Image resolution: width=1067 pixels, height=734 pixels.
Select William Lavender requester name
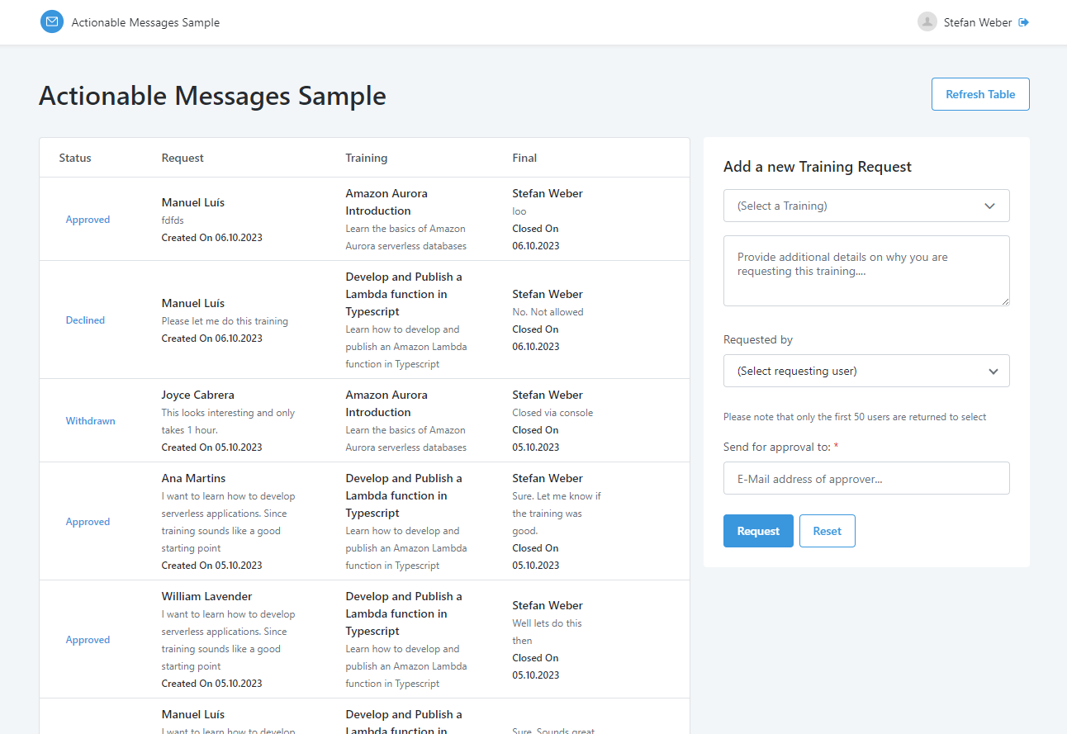206,596
